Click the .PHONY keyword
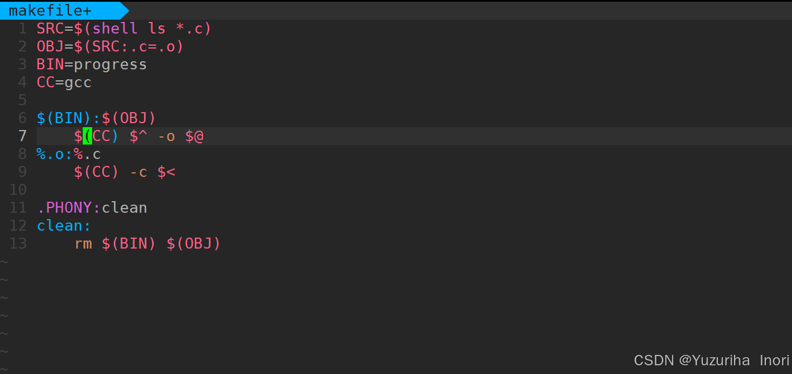Image resolution: width=792 pixels, height=374 pixels. point(64,208)
